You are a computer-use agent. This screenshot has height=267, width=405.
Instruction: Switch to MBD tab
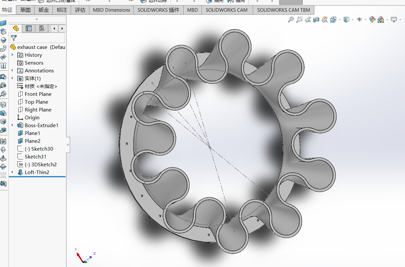point(192,10)
